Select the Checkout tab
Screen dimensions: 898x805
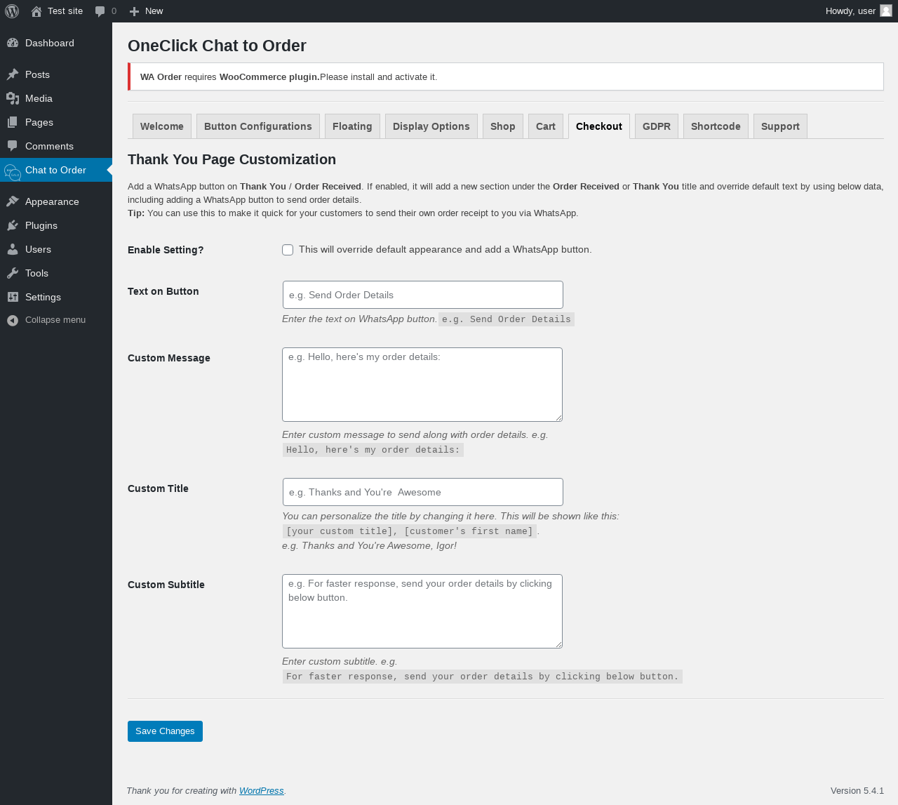coord(599,126)
